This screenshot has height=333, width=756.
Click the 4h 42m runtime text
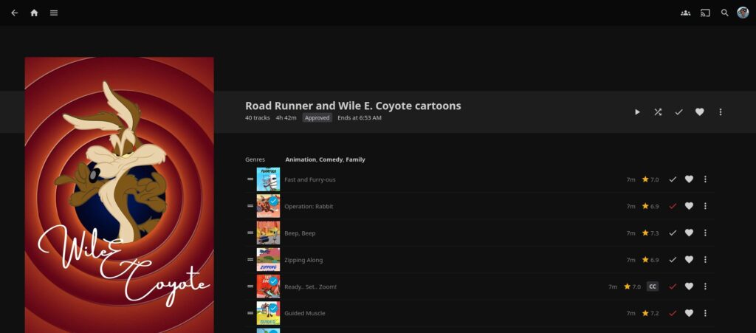[x=286, y=118]
